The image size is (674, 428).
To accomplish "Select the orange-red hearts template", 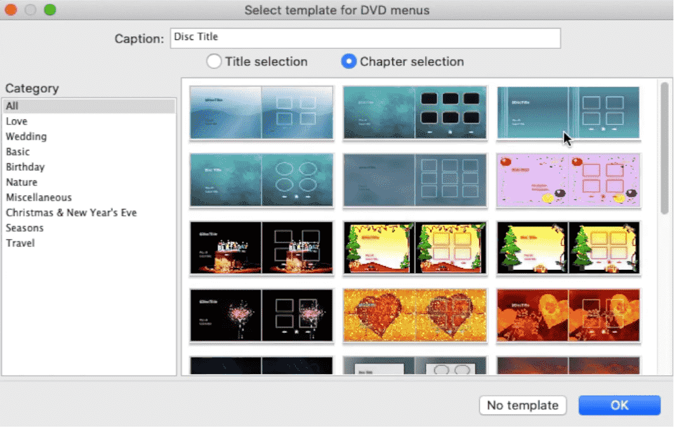I will 568,316.
